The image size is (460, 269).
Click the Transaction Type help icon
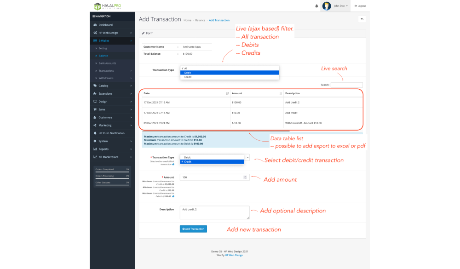173,164
